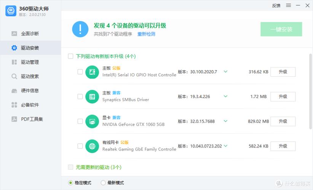Viewport: 313px width, 190px height.
Task: Open the 全面诊断 section
Action: 30,33
